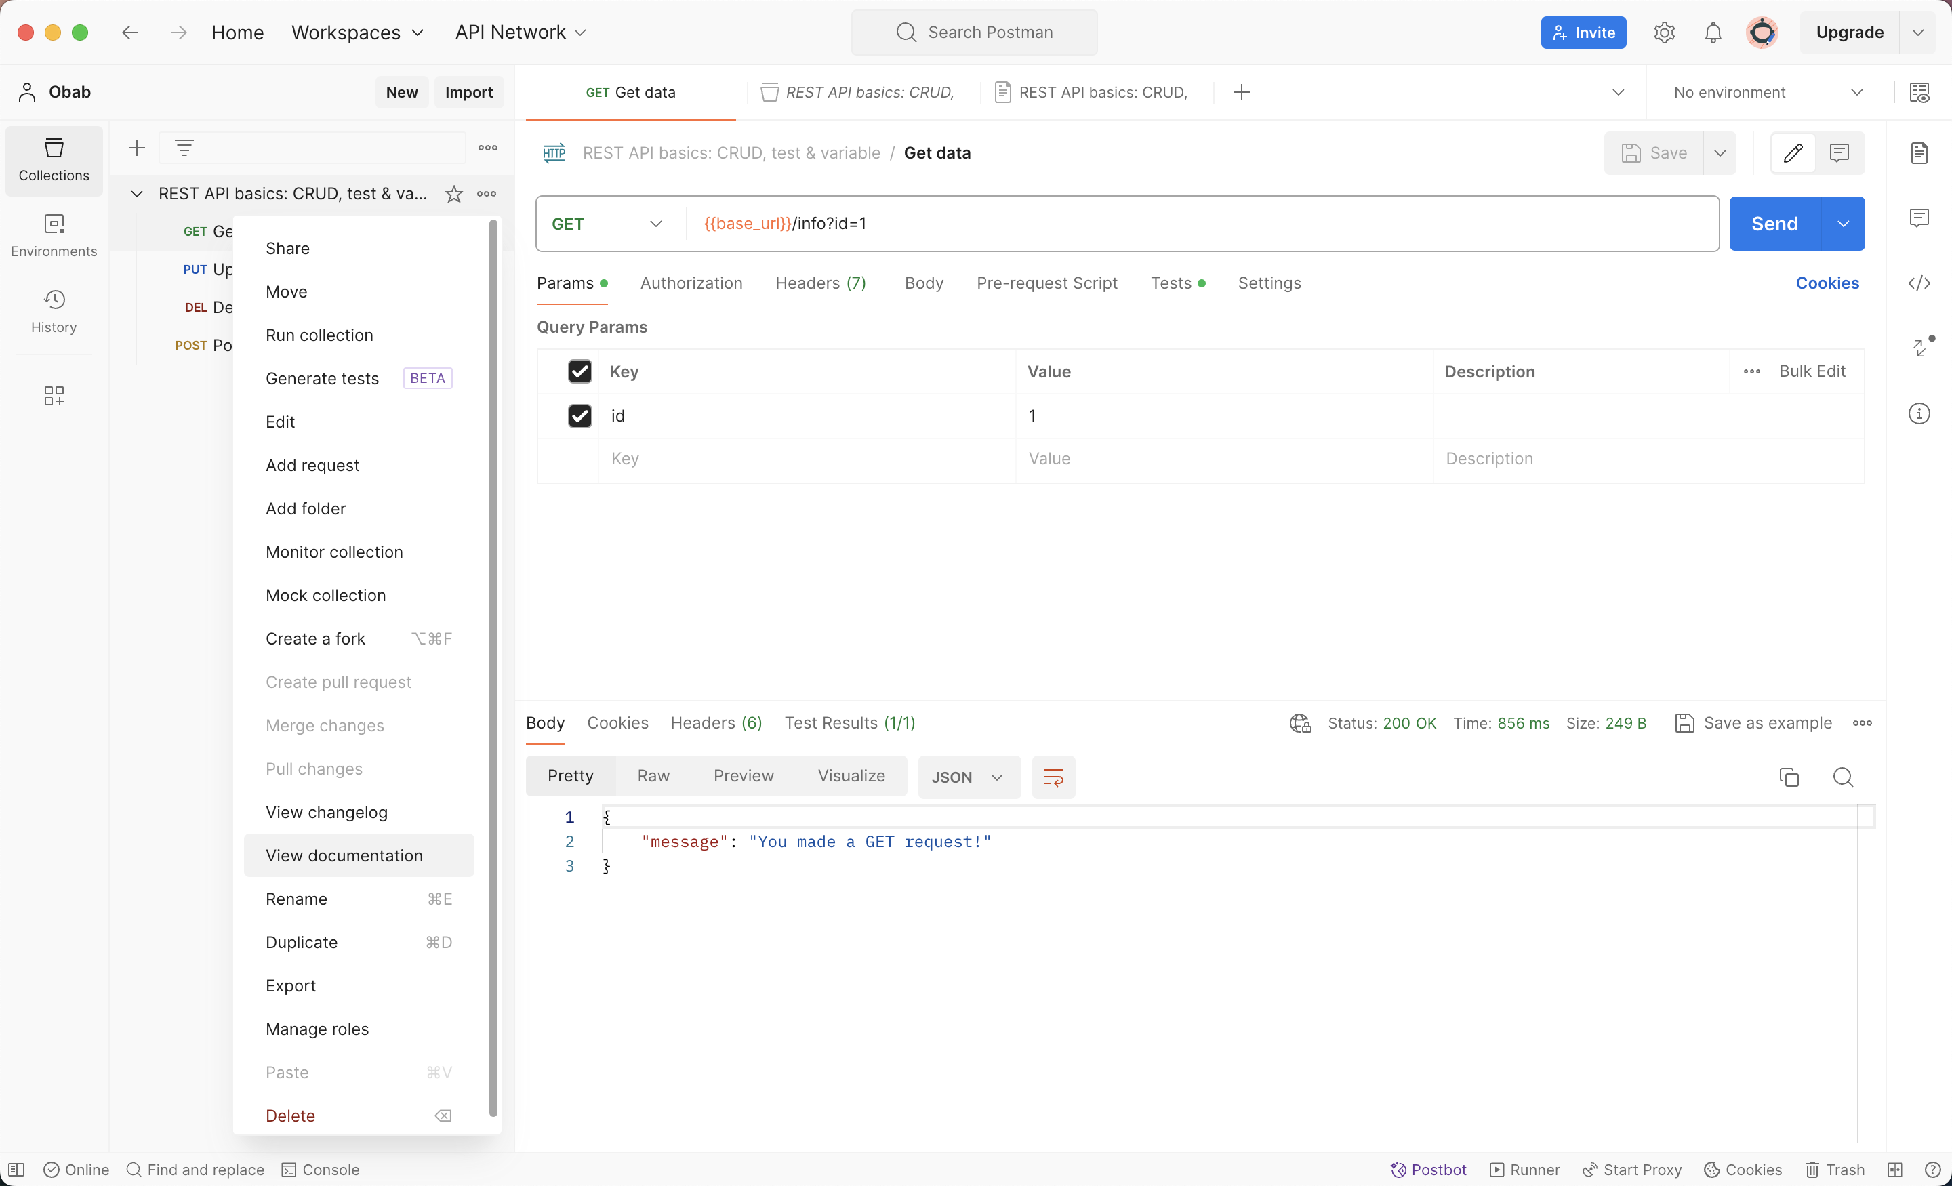Open the request info icon in right sidebar

(1919, 413)
